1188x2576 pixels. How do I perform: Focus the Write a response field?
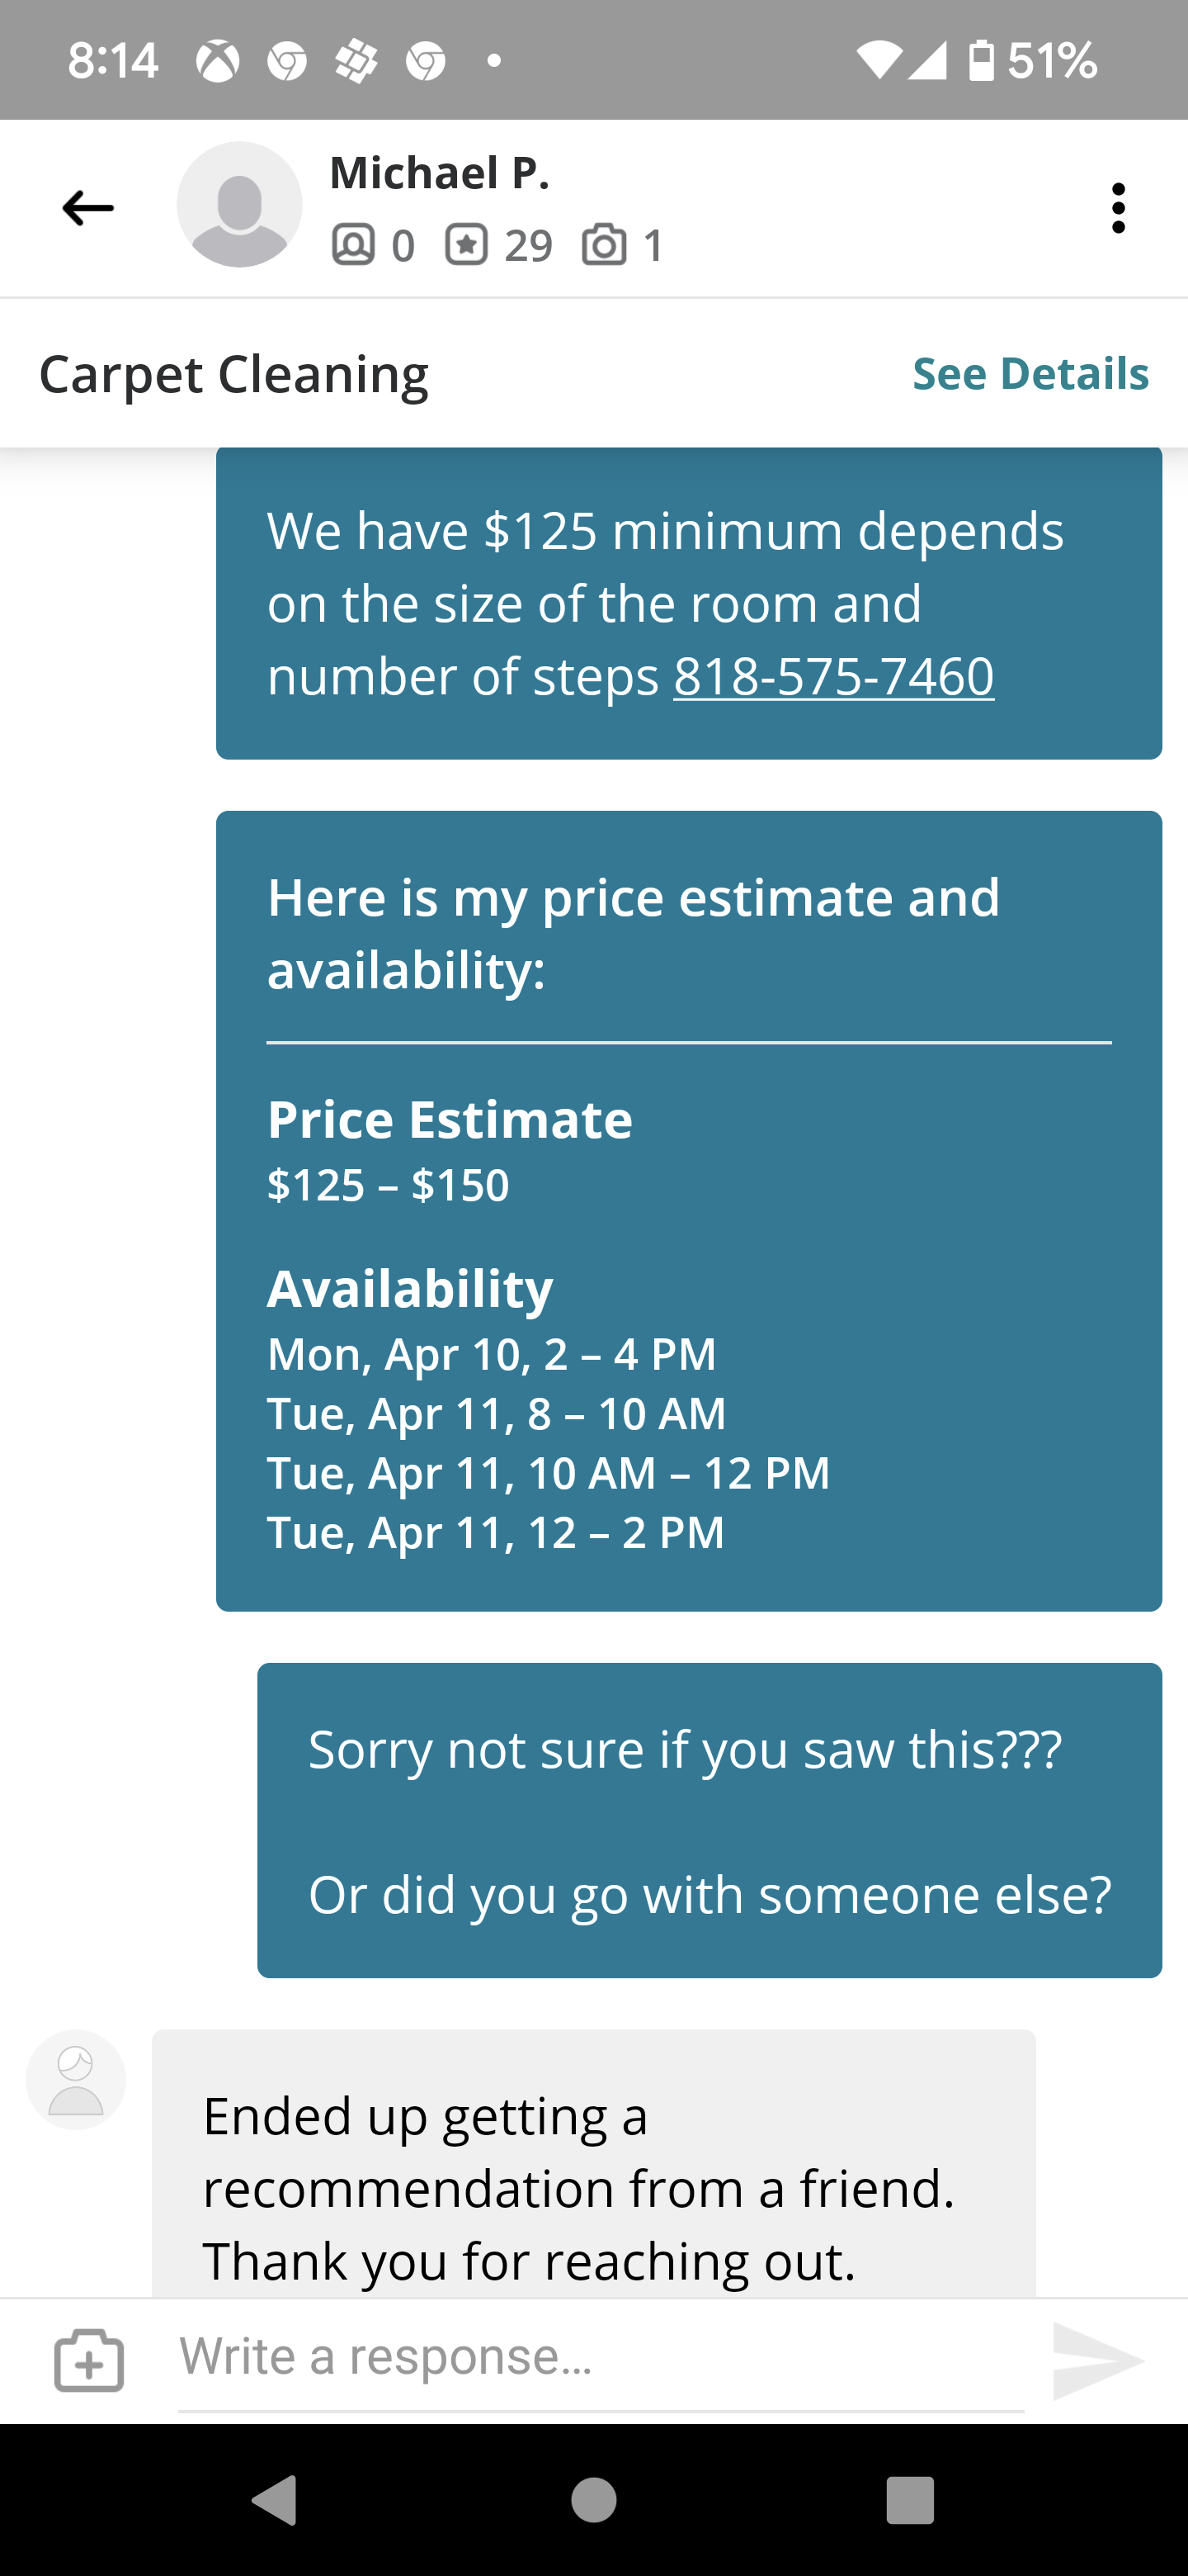[x=600, y=2357]
